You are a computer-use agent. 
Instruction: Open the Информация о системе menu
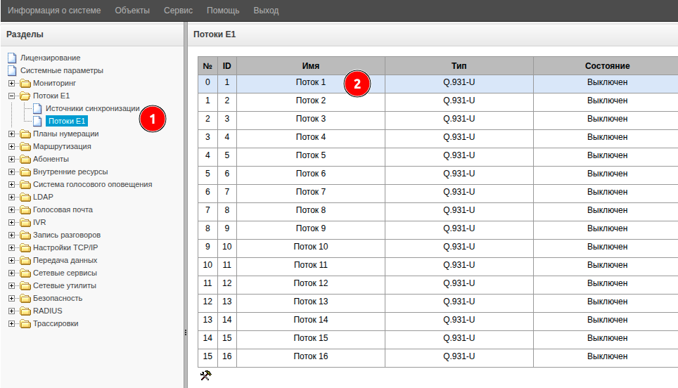pyautogui.click(x=54, y=11)
